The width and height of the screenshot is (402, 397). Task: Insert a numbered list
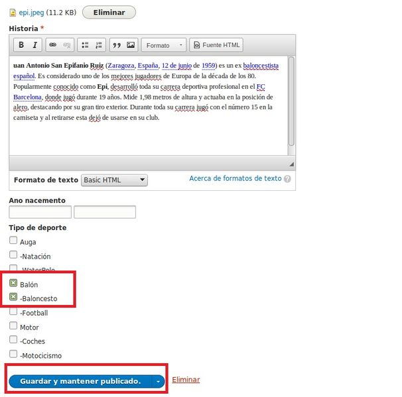[x=99, y=45]
